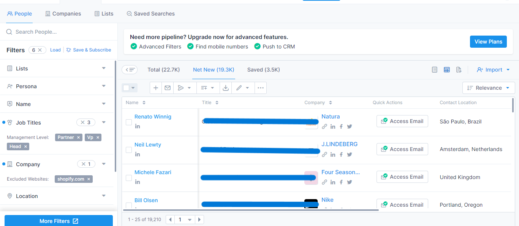Open J.LINDEBERG's website link icon

324,154
